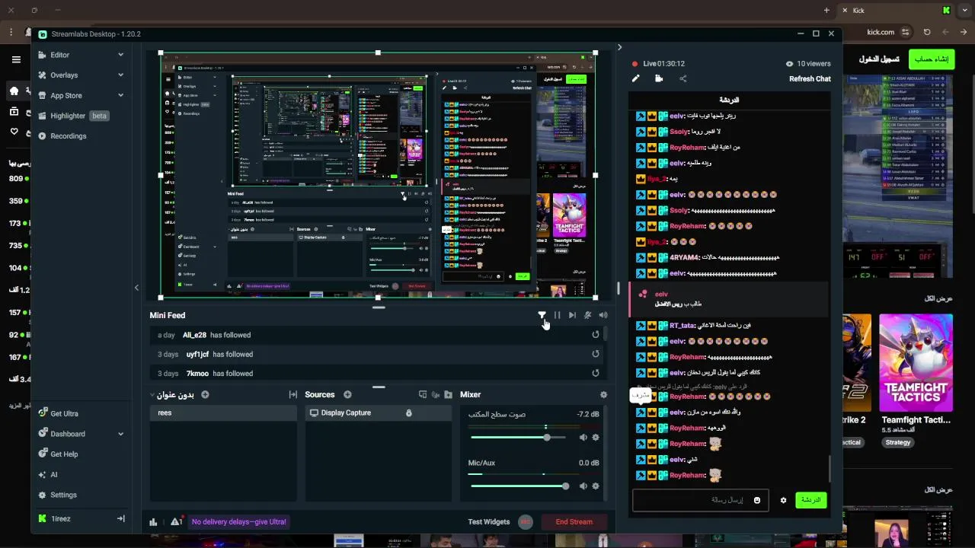The height and width of the screenshot is (548, 975).
Task: Click No delivery delays give Ultra banner
Action: tap(239, 521)
